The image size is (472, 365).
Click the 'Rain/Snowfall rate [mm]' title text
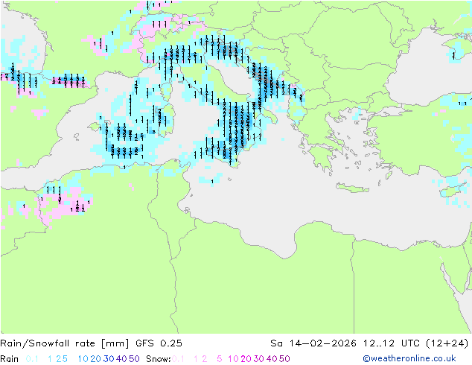coord(65,343)
